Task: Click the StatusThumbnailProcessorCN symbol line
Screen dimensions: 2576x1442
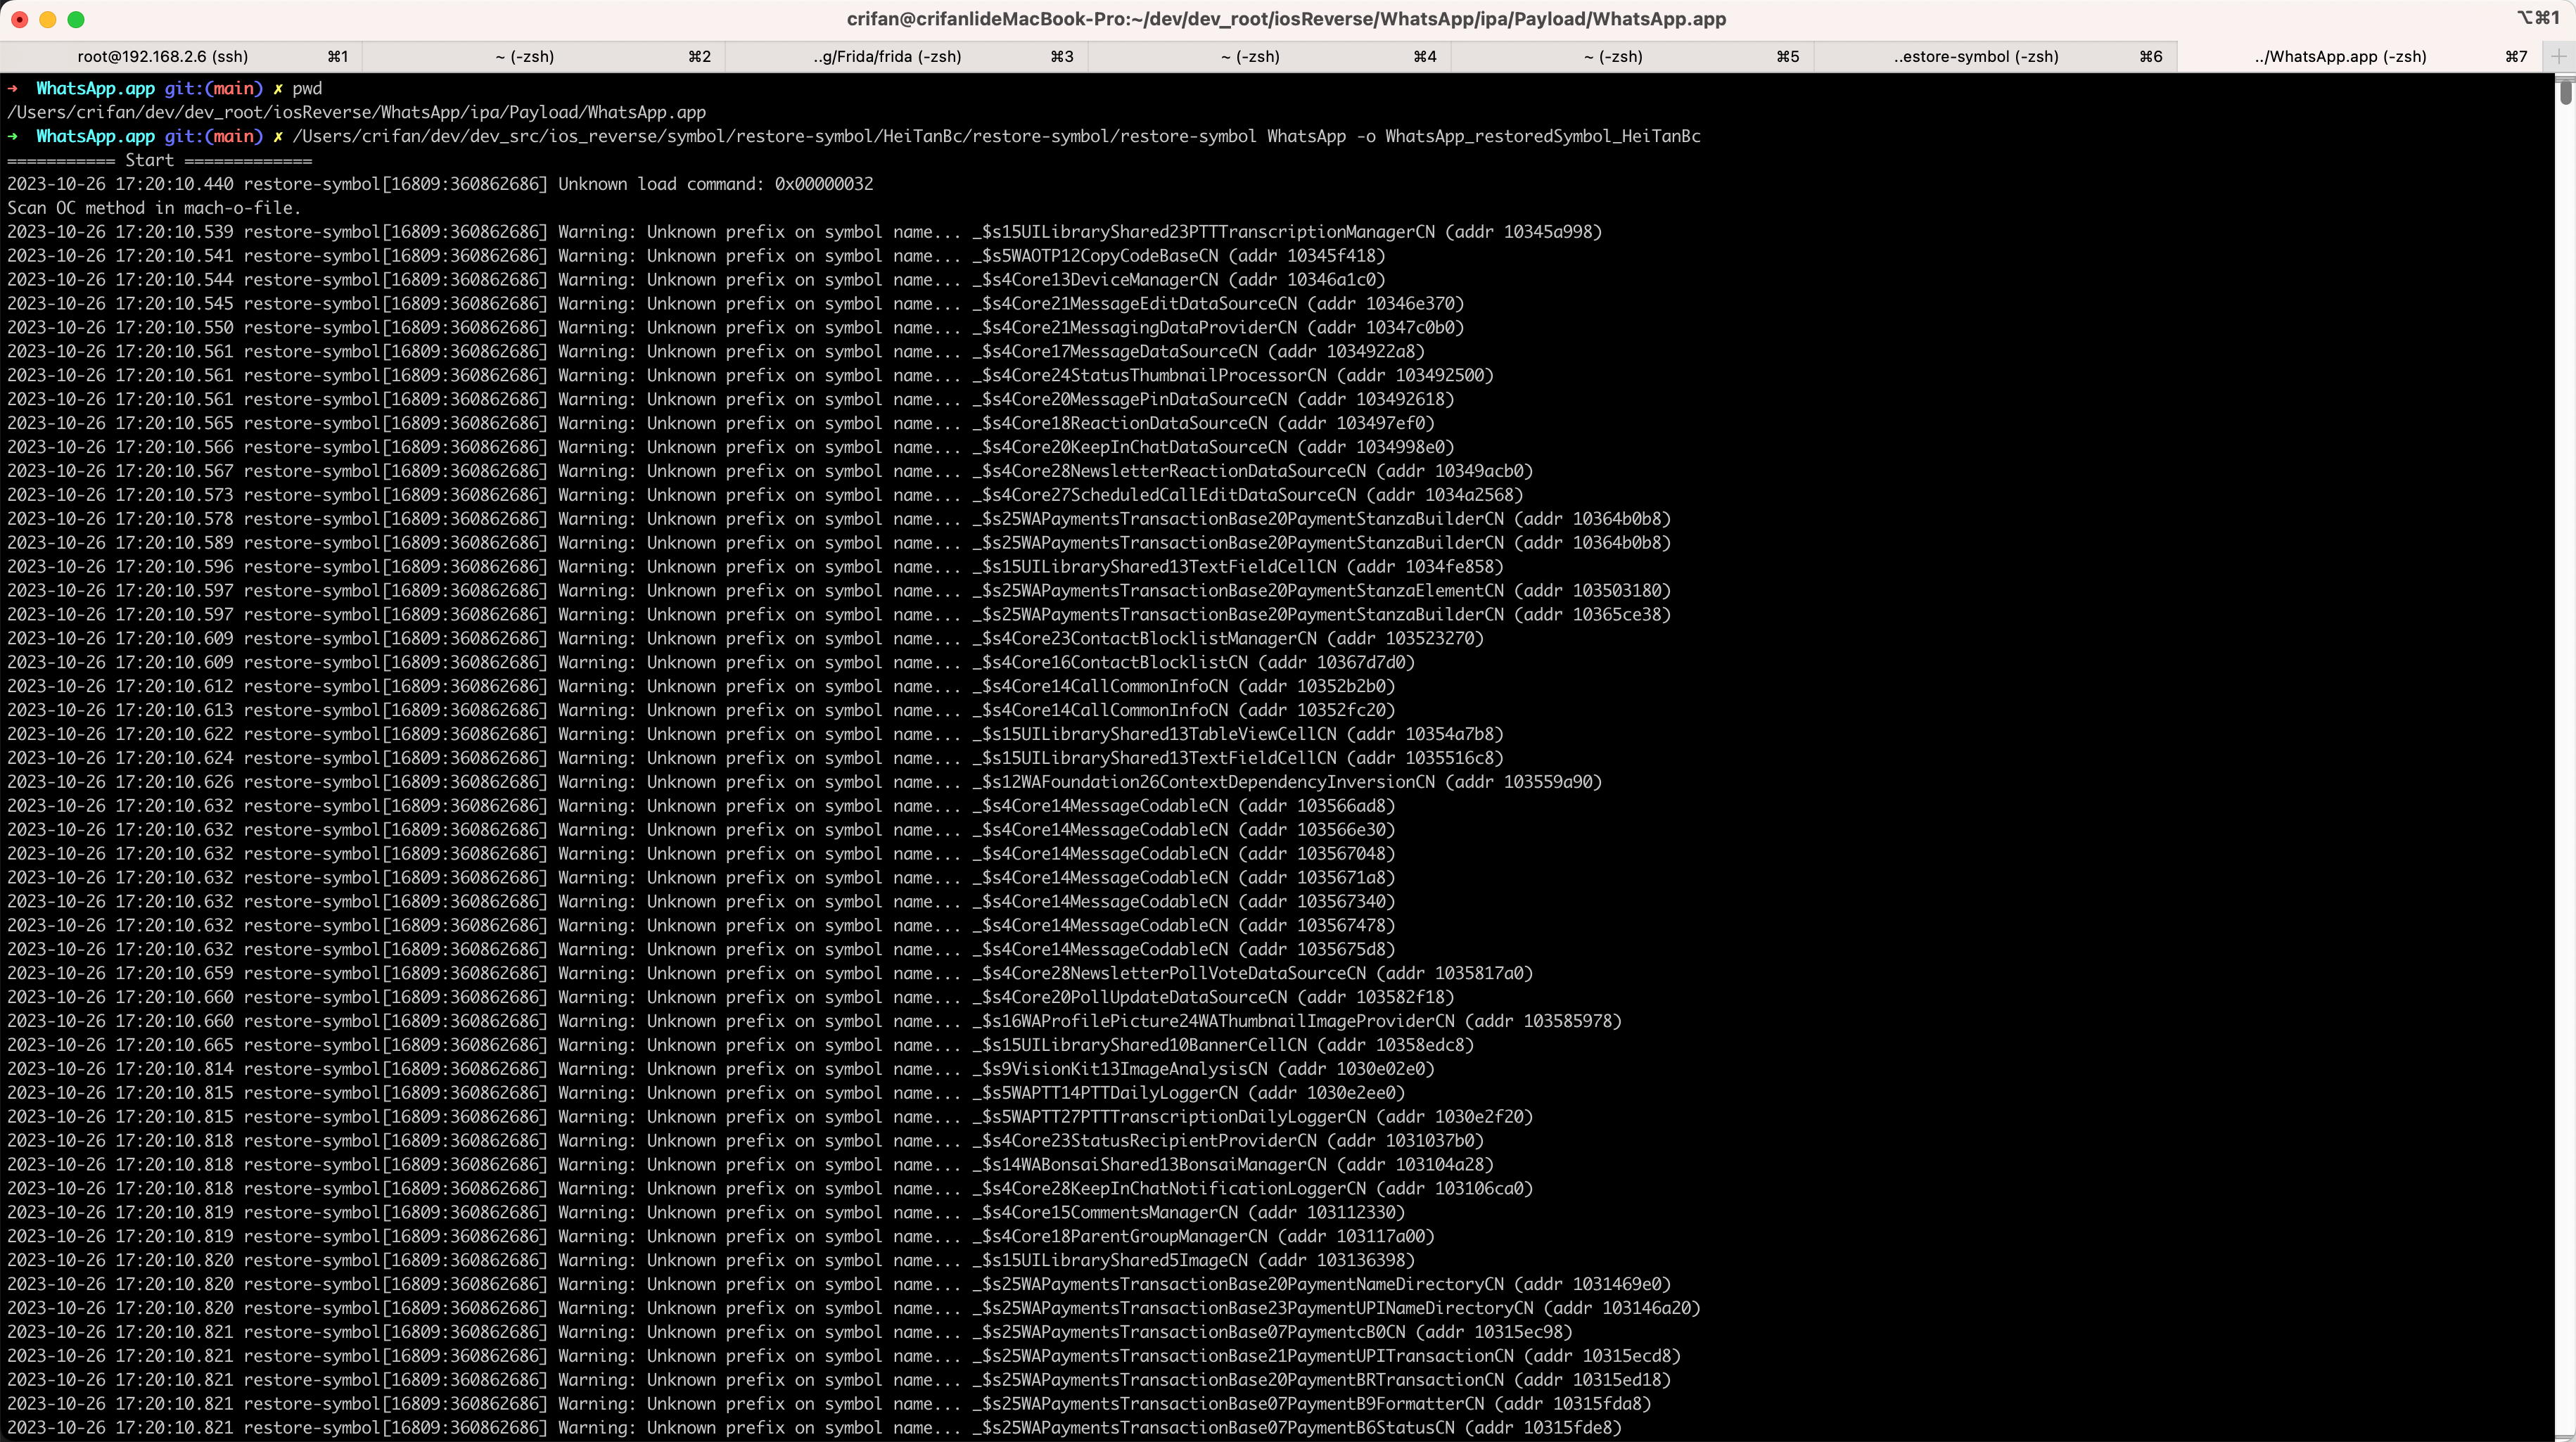Action: pyautogui.click(x=750, y=376)
